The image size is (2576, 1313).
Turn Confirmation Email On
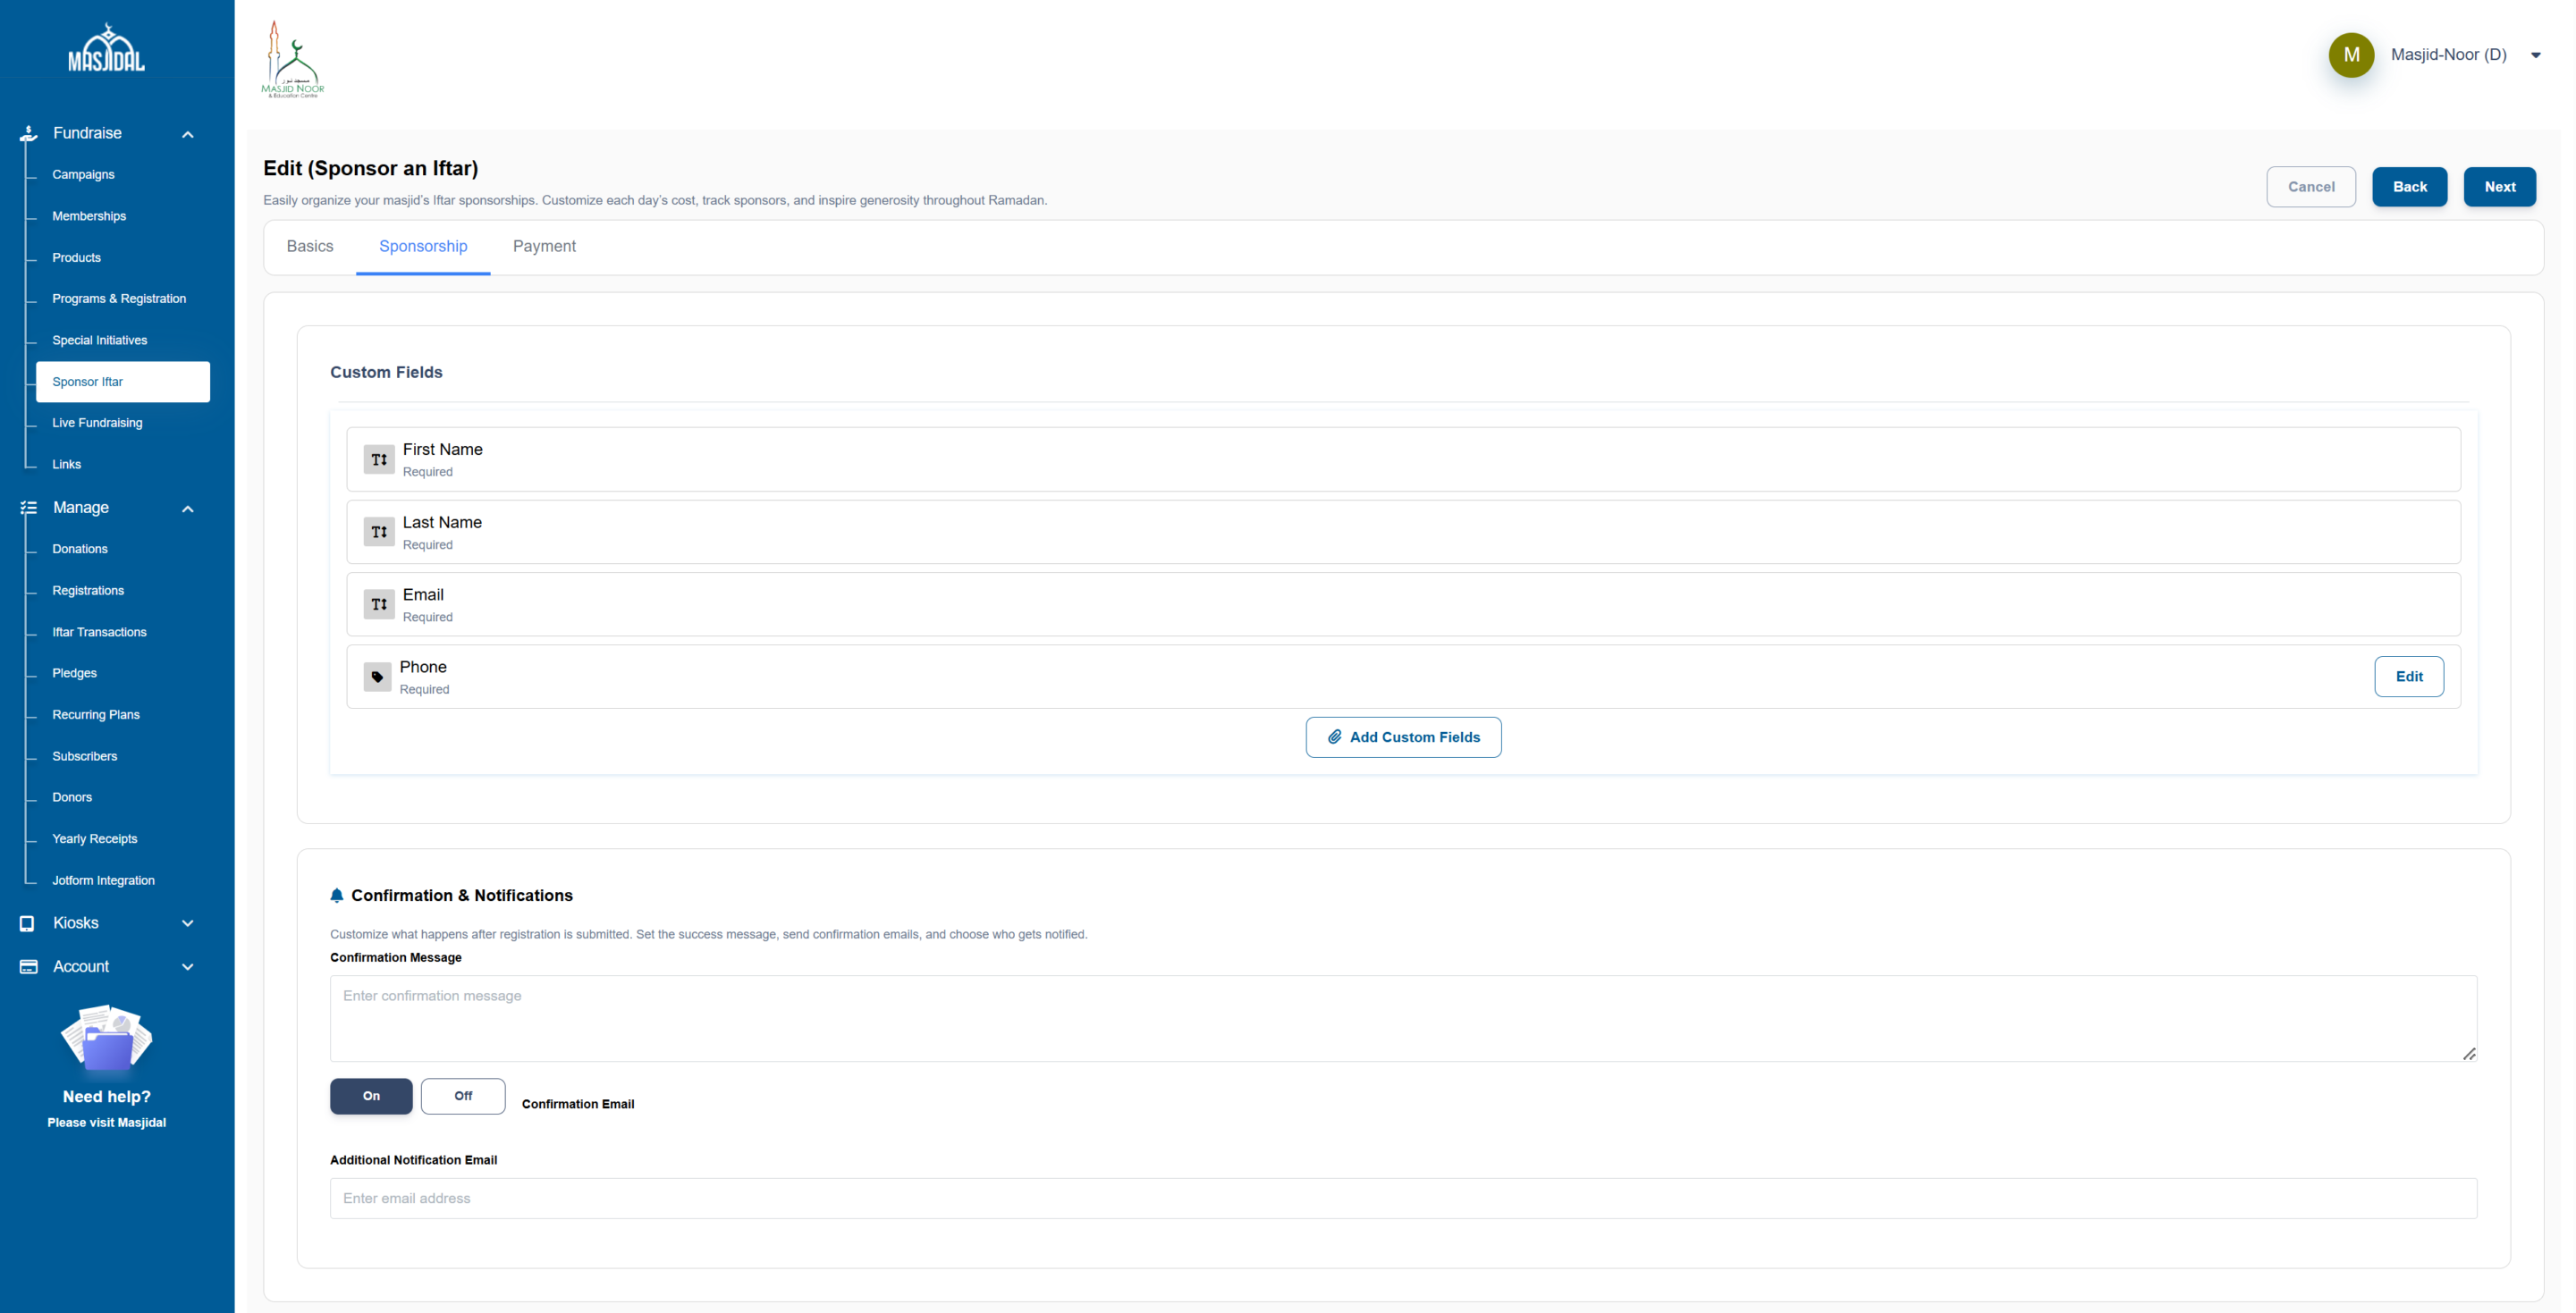[371, 1096]
